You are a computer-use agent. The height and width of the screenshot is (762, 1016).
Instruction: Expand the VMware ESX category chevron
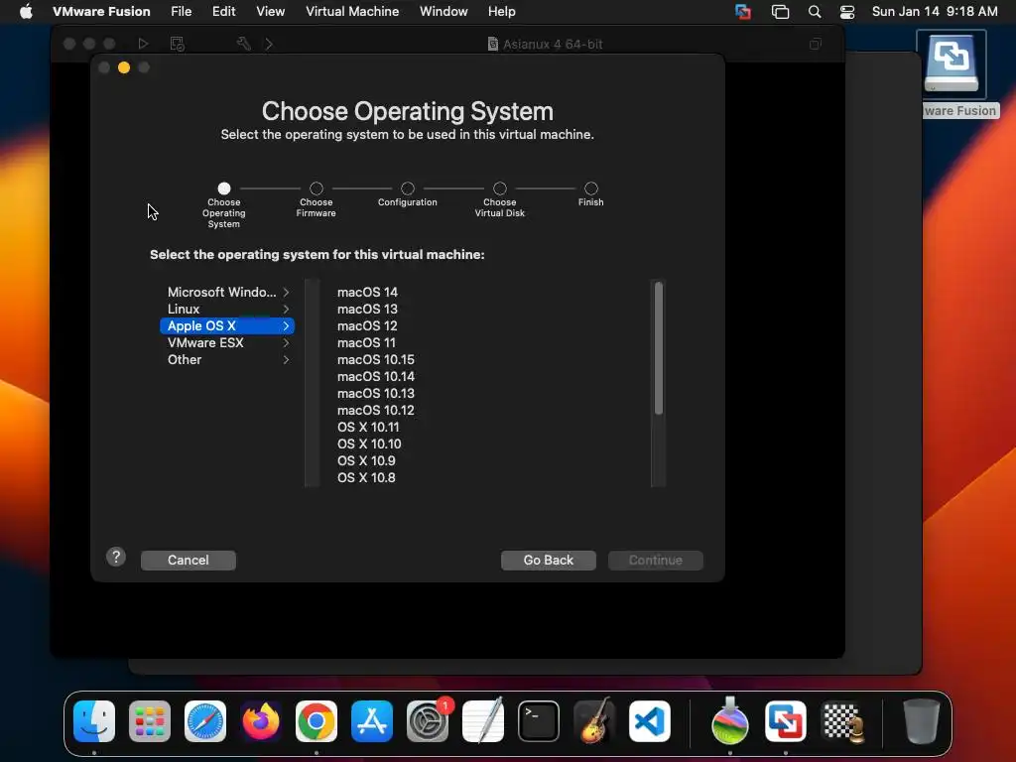tap(286, 342)
